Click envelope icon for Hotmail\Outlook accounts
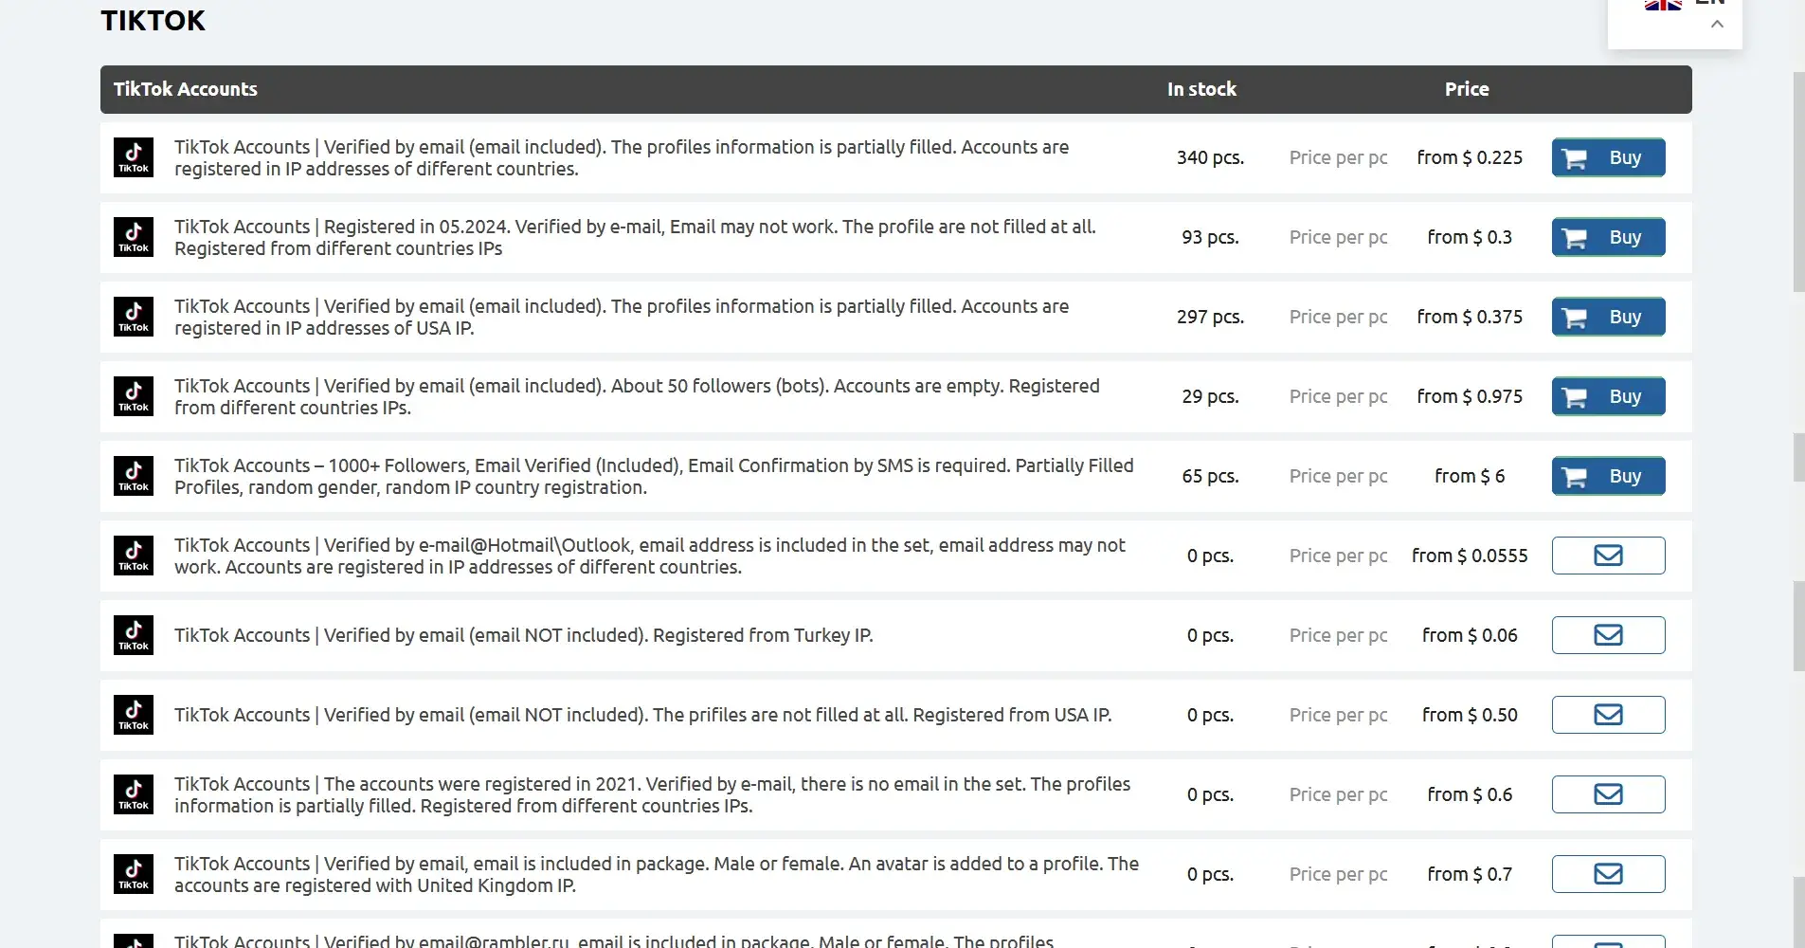 pyautogui.click(x=1608, y=556)
